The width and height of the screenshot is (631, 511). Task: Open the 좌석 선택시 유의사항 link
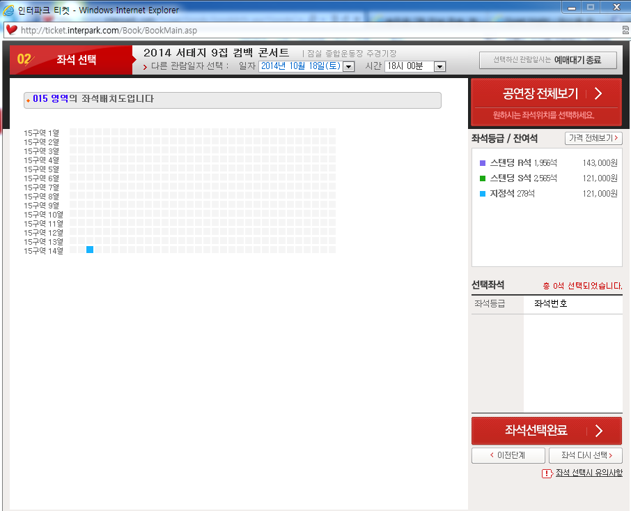point(589,473)
